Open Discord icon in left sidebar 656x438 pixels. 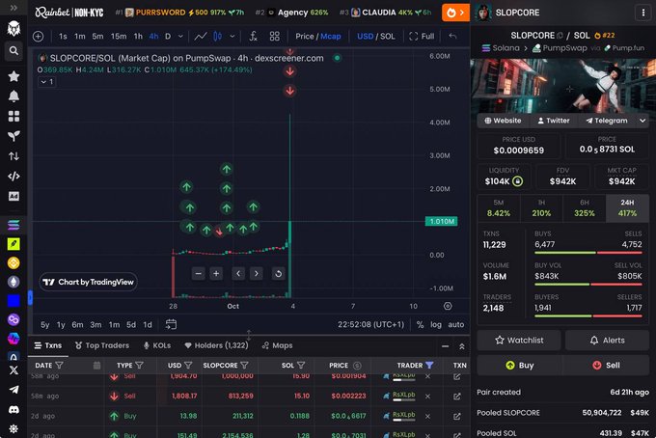tap(14, 410)
